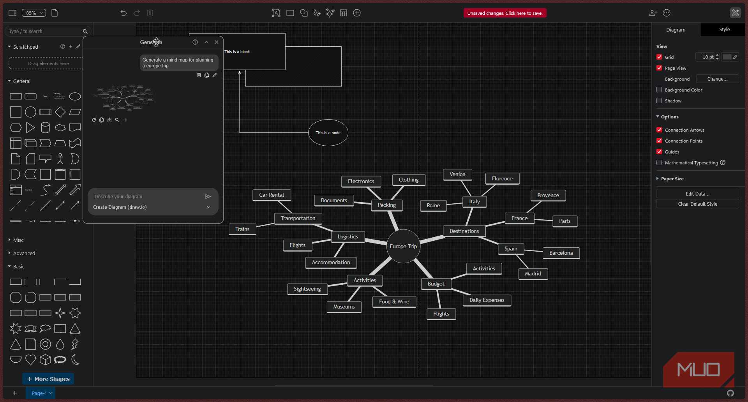Open the shapes picker tool

point(304,13)
